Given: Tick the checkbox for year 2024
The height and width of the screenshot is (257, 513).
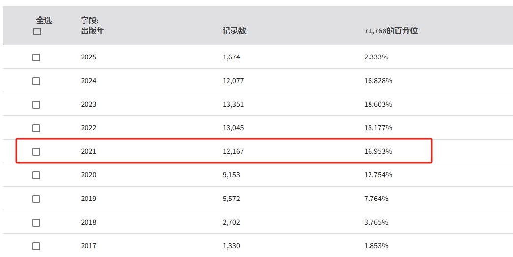Looking at the screenshot, I should coord(36,81).
